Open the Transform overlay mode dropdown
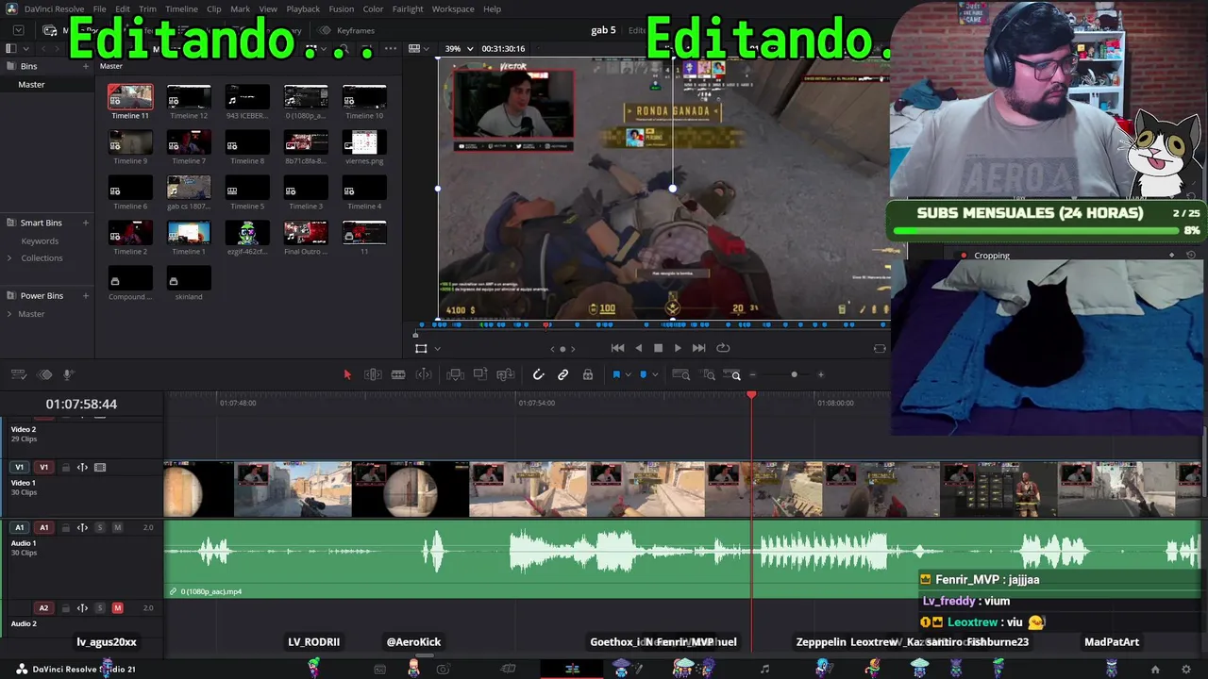 tap(437, 349)
